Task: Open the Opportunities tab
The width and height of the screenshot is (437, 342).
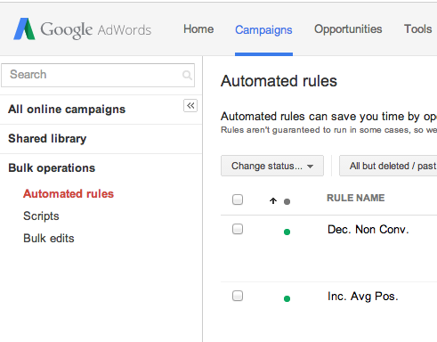Action: [348, 29]
